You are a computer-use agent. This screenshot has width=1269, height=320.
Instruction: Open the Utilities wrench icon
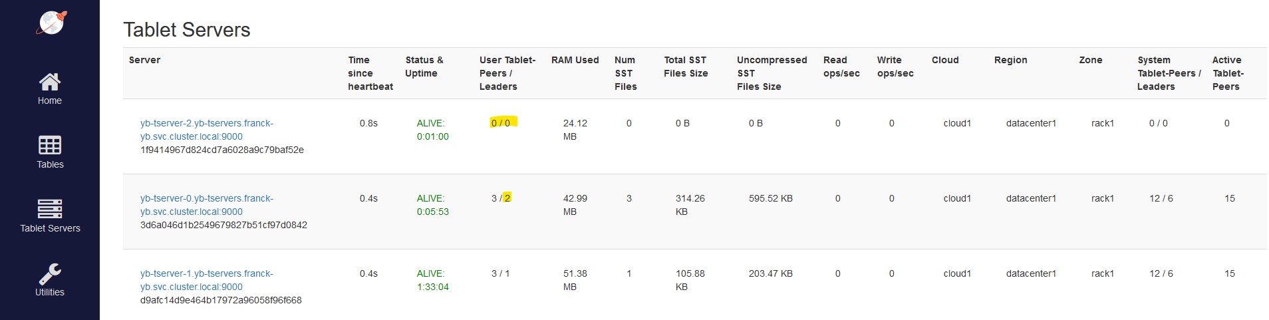pyautogui.click(x=50, y=273)
